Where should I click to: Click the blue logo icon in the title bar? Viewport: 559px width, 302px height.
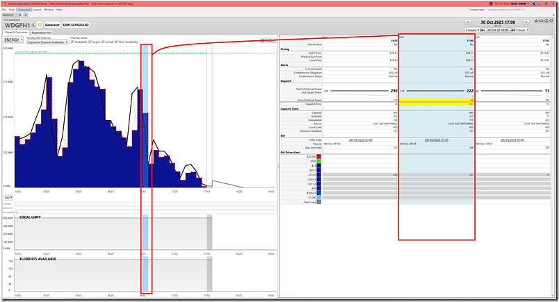[534, 3]
